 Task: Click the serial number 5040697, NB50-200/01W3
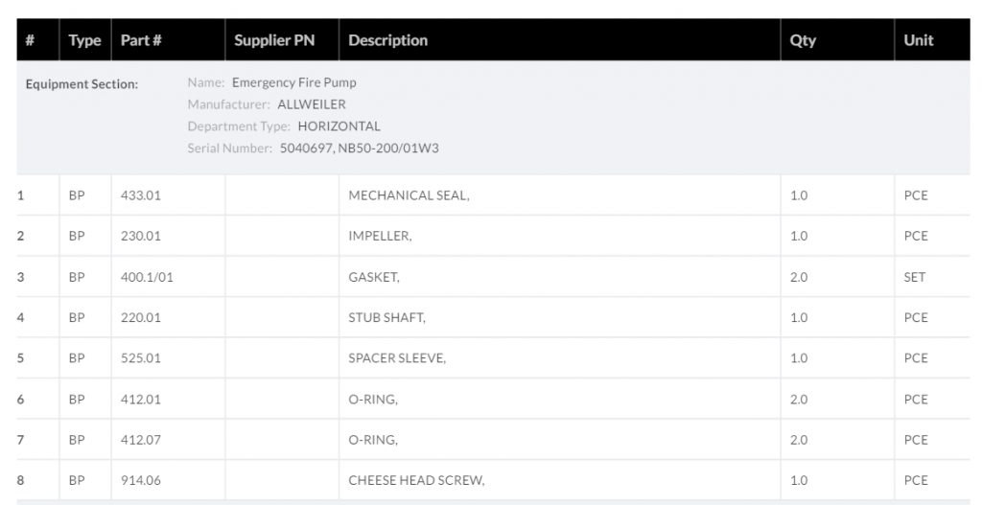[360, 149]
